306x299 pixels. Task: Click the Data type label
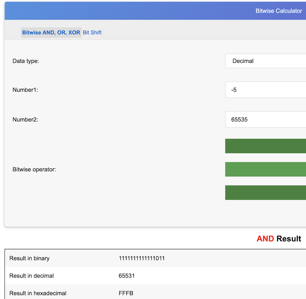[26, 61]
